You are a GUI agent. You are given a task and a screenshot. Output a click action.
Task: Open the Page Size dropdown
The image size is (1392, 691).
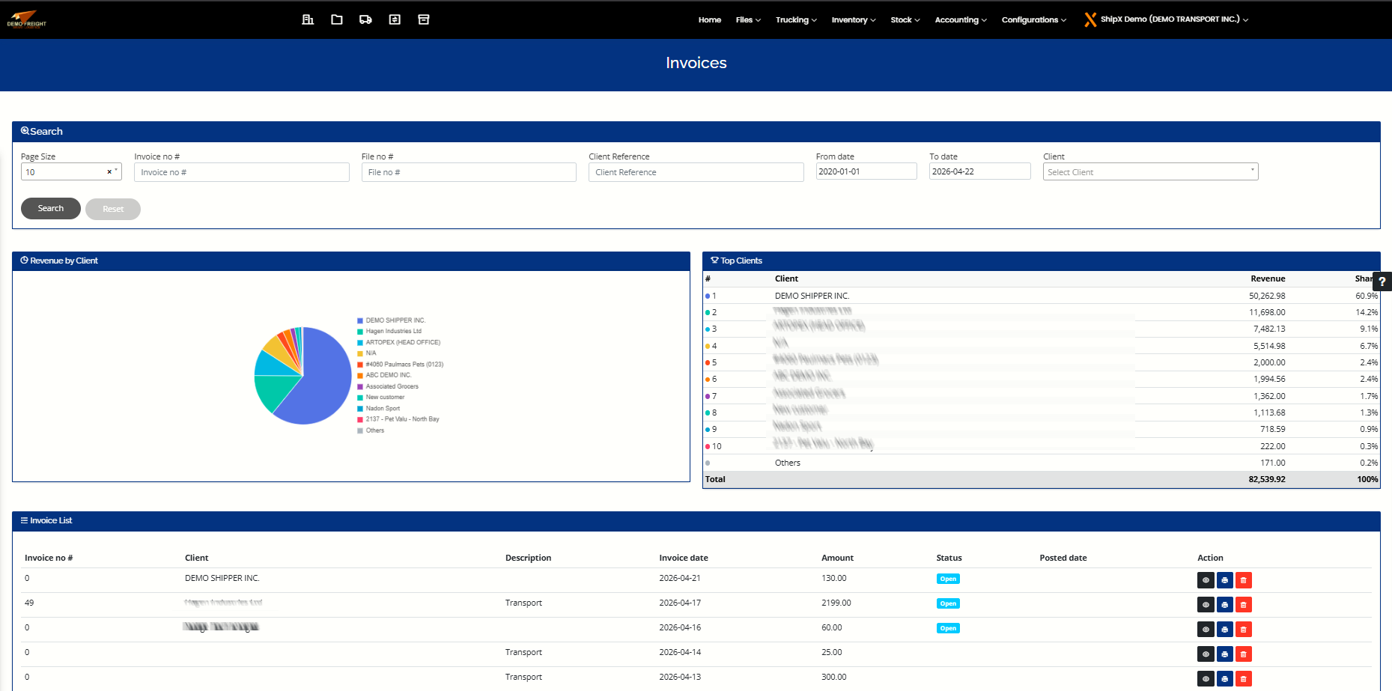(x=71, y=172)
